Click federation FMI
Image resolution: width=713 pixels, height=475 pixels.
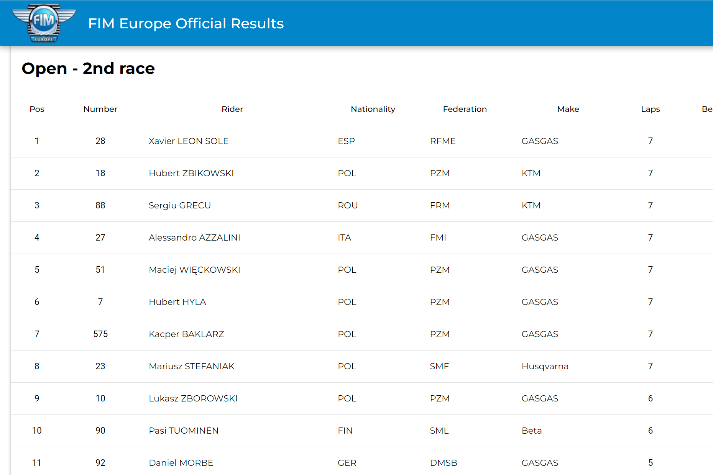[x=438, y=237]
